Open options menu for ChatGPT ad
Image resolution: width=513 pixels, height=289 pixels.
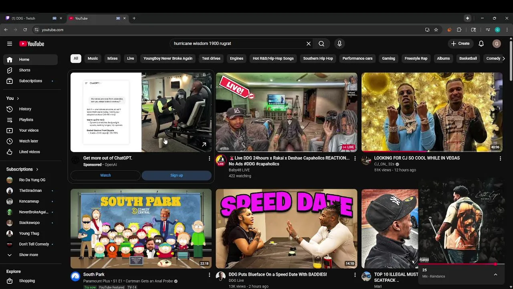[x=209, y=159]
